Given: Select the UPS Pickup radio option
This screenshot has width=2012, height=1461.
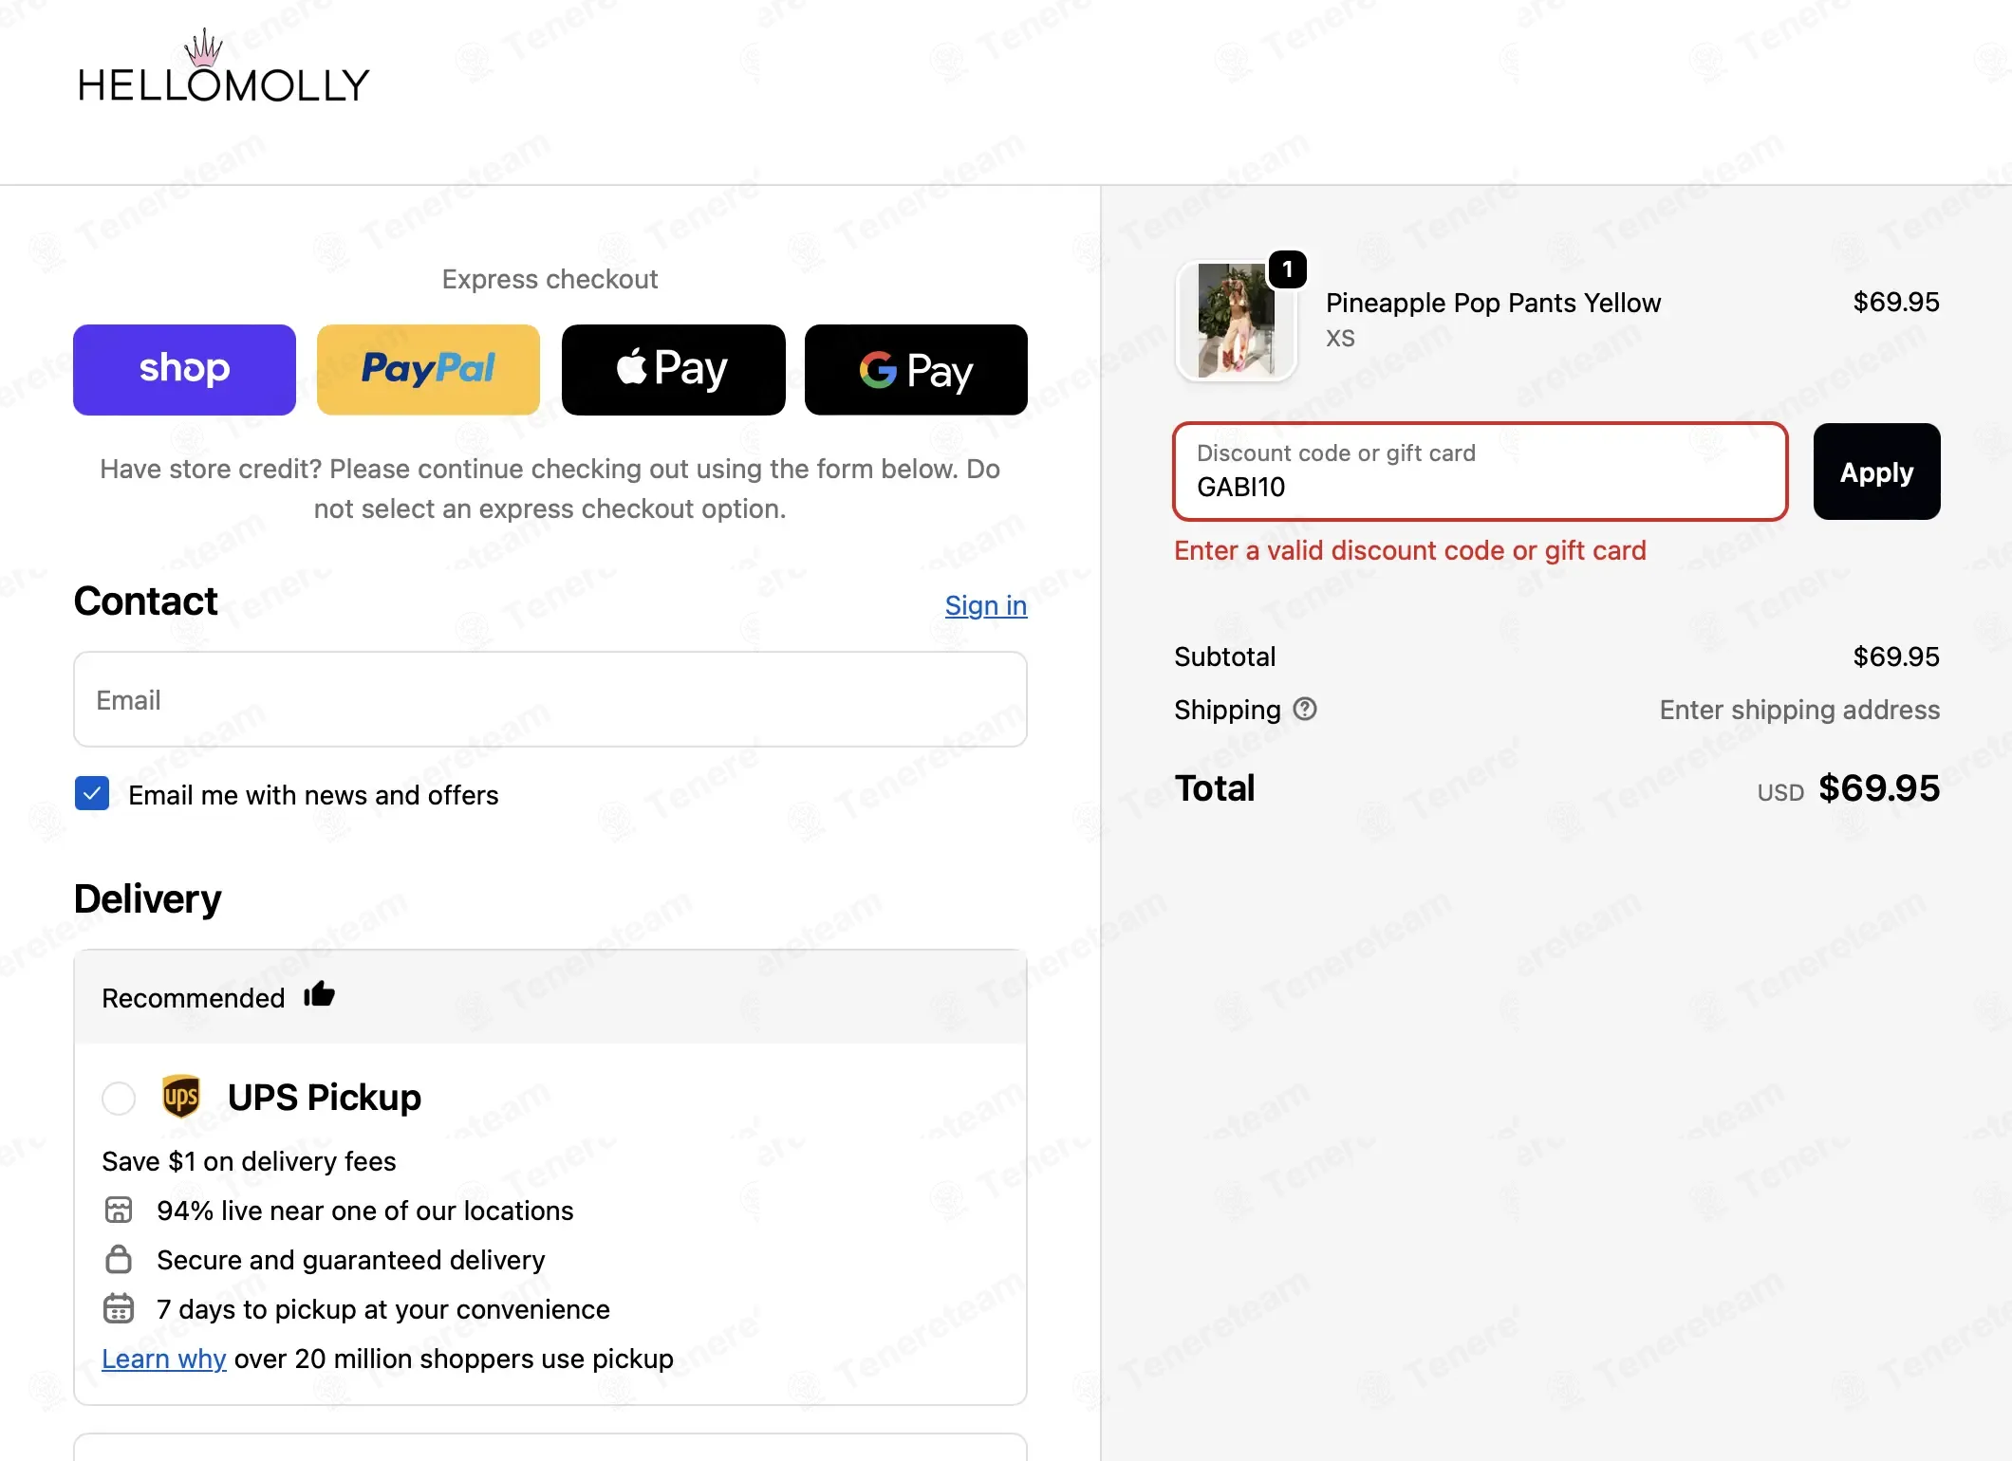Looking at the screenshot, I should click(119, 1099).
